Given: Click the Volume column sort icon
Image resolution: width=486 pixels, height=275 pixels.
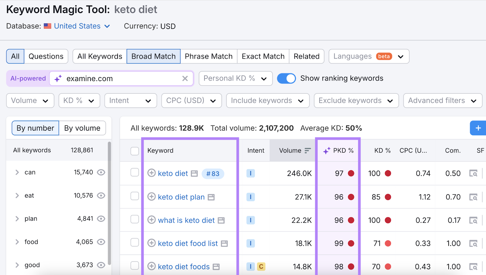Looking at the screenshot, I should coord(307,150).
